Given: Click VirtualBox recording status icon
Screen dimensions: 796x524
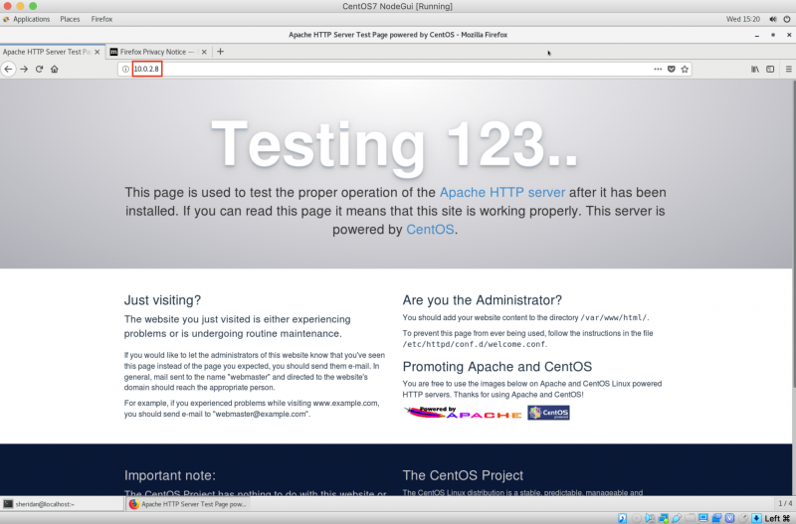Looking at the screenshot, I should [x=716, y=518].
